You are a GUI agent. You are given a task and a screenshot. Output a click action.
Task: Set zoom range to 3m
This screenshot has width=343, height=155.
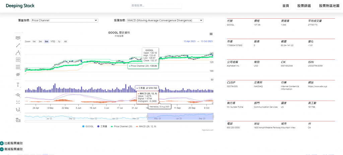tap(40, 41)
